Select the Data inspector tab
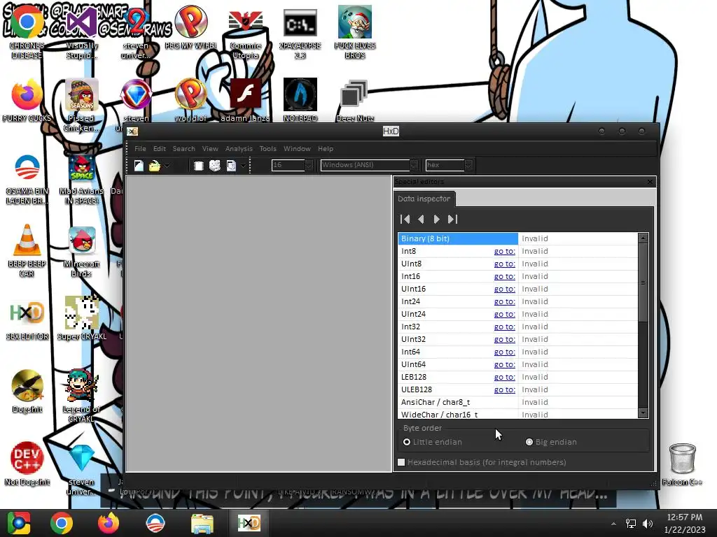Screen dimensions: 717x537 424,199
